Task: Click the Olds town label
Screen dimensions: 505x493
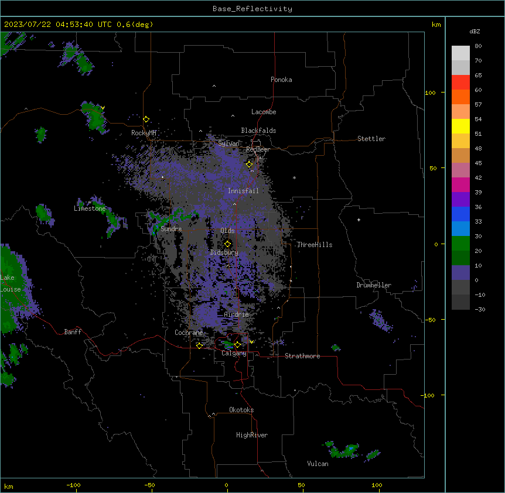Action: click(x=227, y=231)
